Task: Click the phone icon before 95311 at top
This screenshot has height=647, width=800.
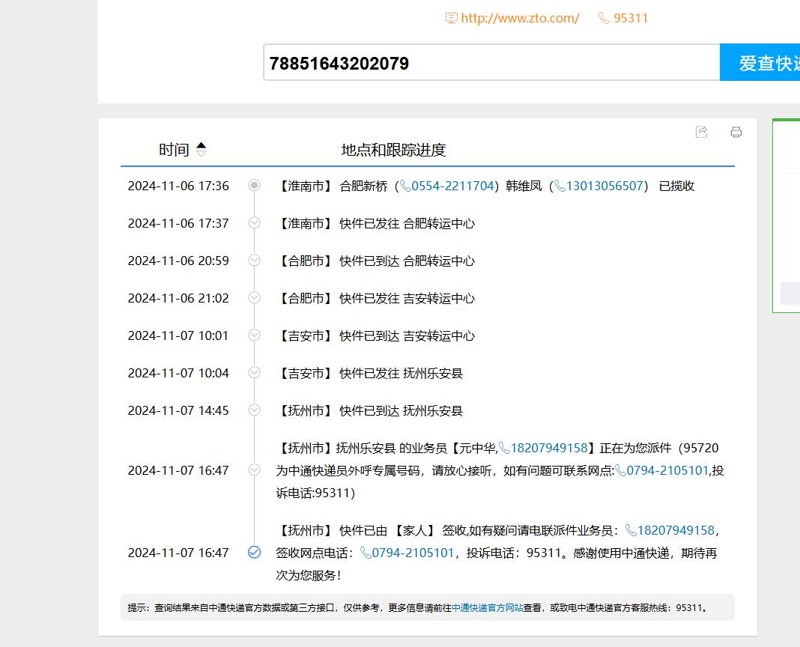Action: [604, 19]
